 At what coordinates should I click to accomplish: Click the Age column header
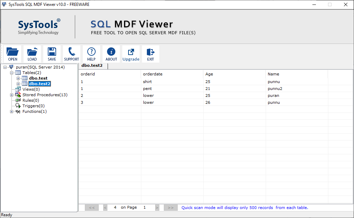(x=234, y=74)
